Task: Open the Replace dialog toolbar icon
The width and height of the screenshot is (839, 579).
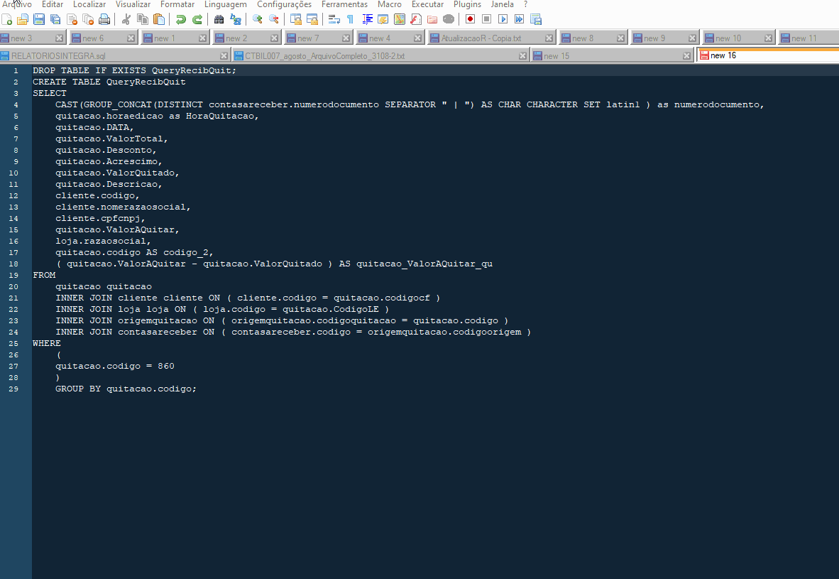Action: point(236,20)
